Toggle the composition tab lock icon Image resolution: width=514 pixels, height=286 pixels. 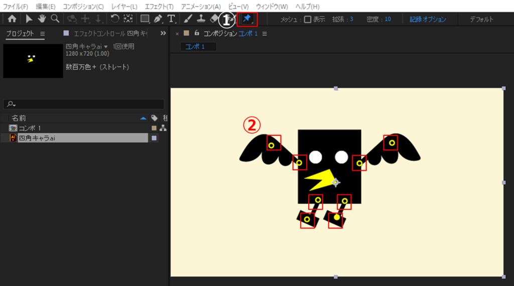[196, 34]
